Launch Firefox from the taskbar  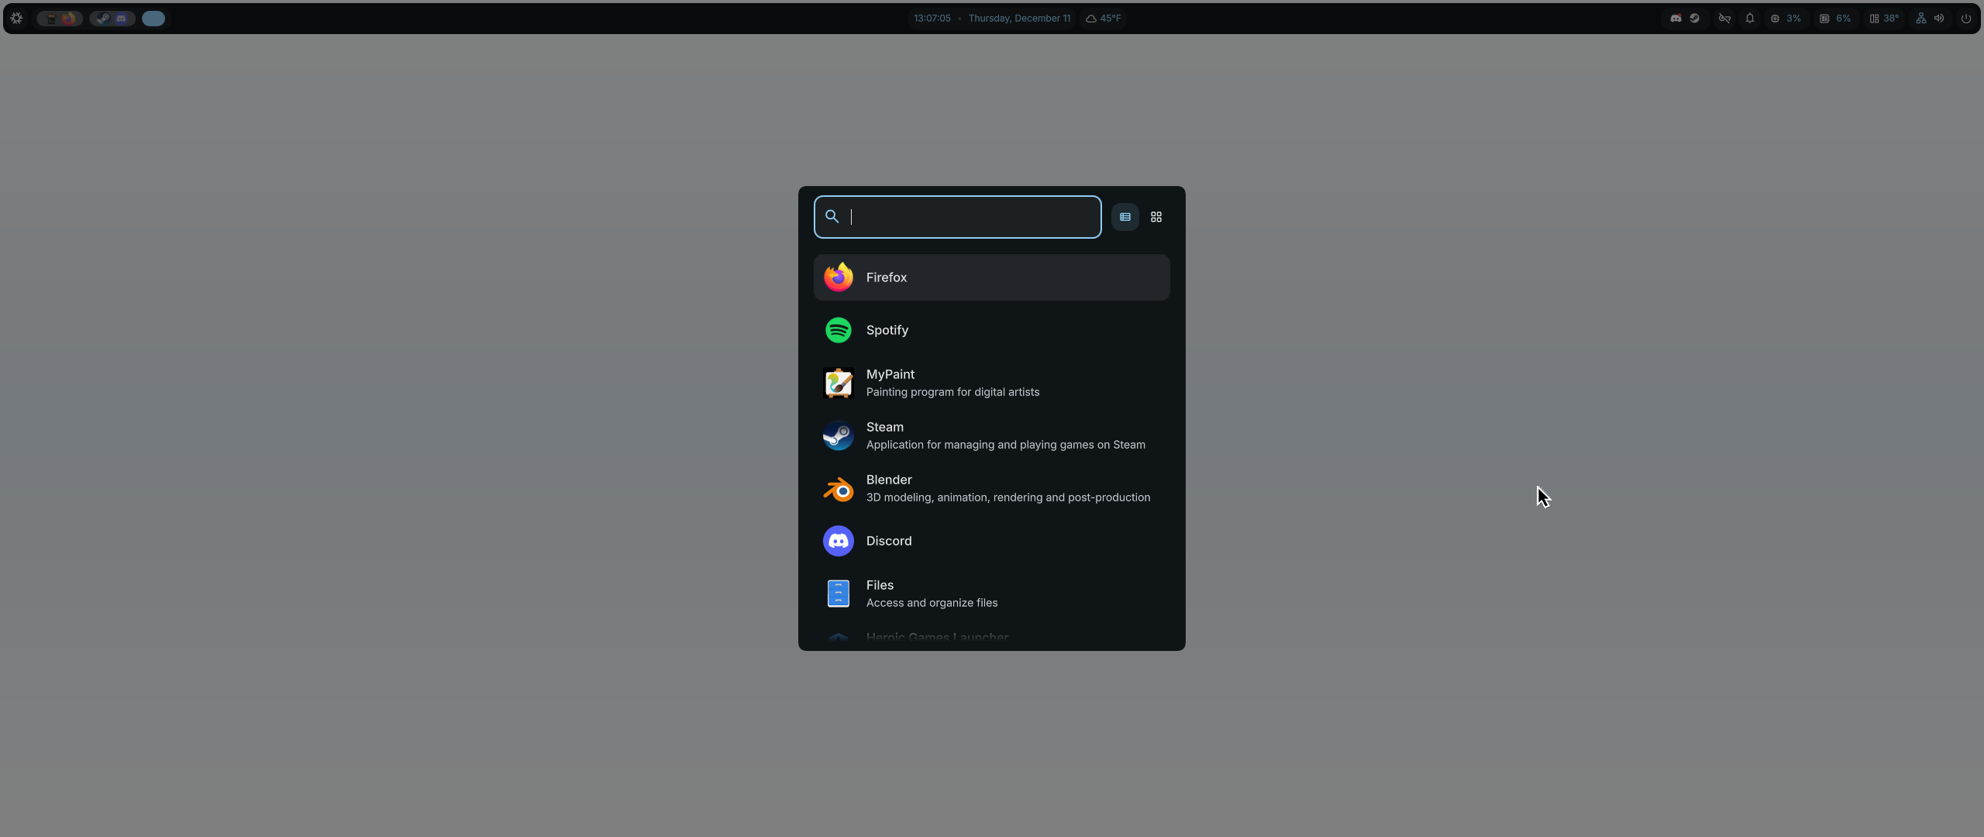[x=69, y=18]
